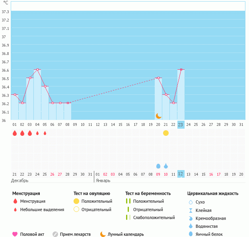Screen dimensions: 249x237
Task: Click the moon icon beside Лунный календарь
Action: coord(103,234)
